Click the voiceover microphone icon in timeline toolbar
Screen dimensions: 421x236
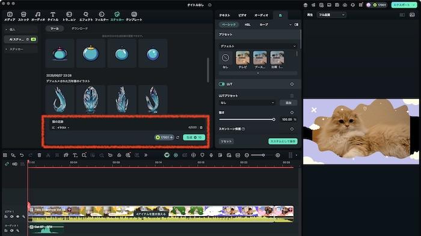click(x=211, y=156)
